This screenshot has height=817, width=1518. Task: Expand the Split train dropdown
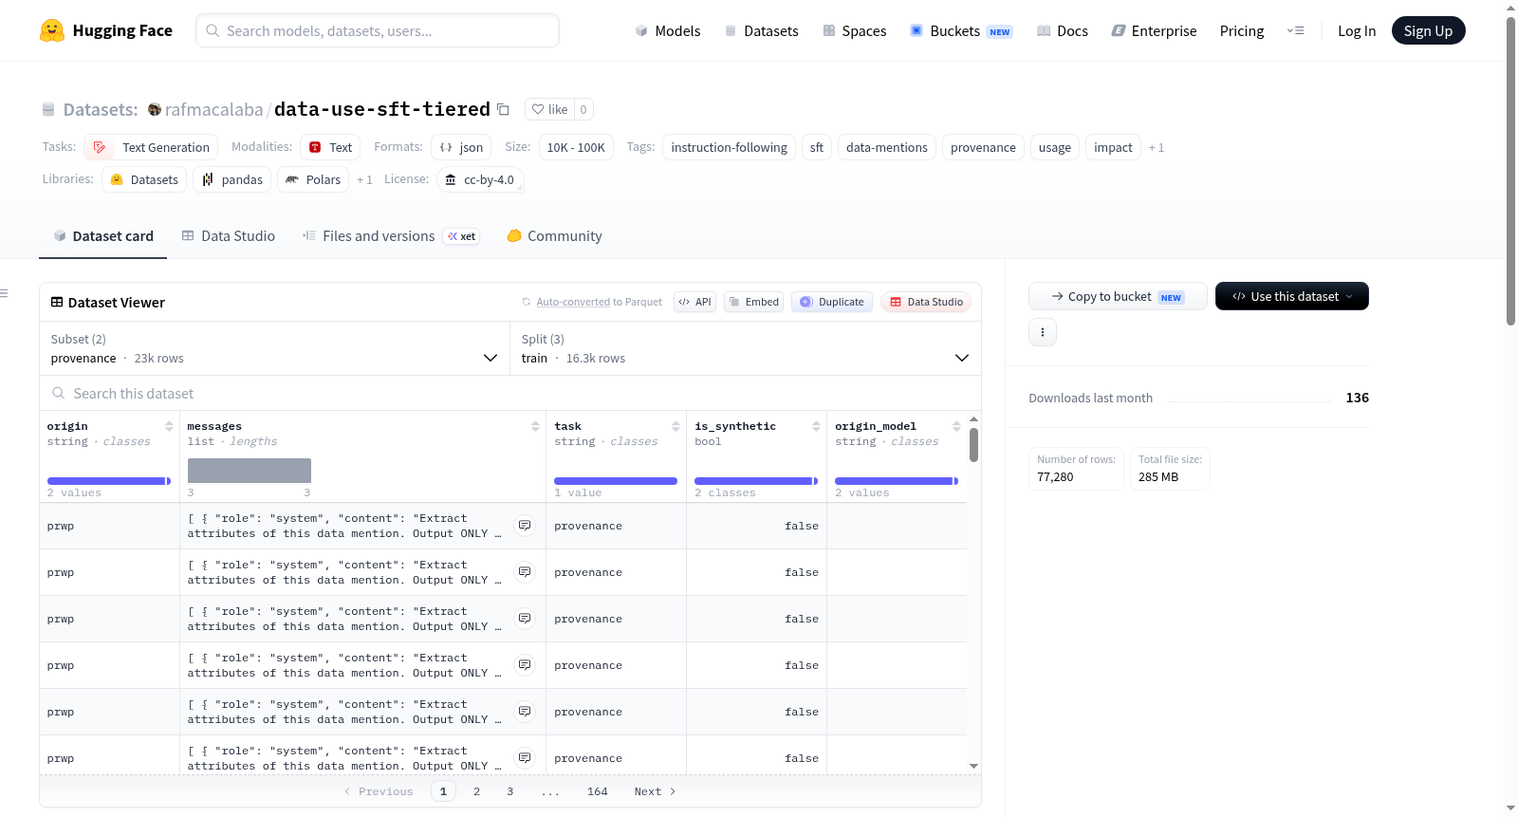click(746, 348)
